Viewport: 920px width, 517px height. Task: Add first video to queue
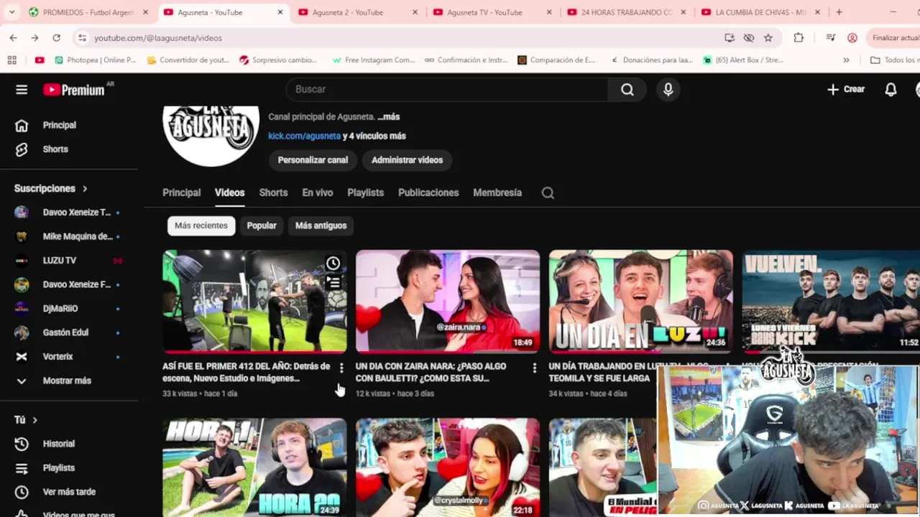point(333,283)
